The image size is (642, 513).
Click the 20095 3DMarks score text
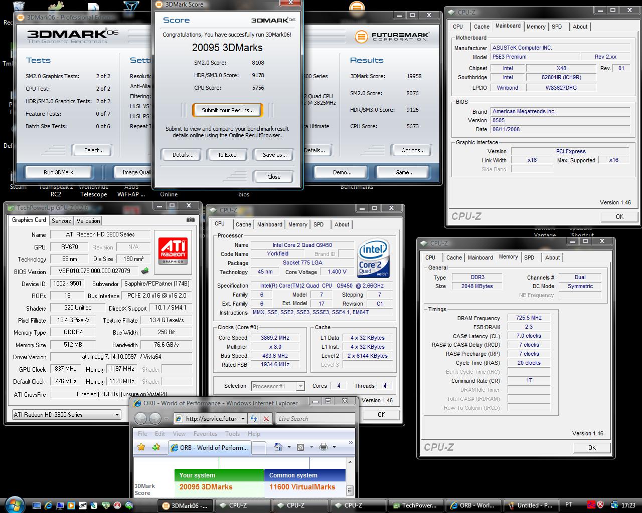227,48
